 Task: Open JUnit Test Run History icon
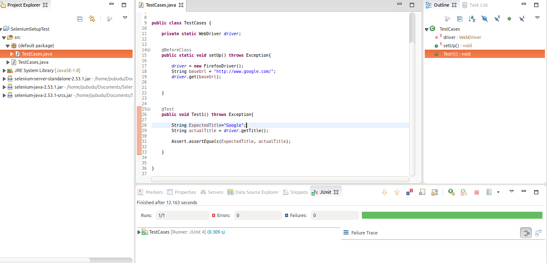[x=489, y=192]
